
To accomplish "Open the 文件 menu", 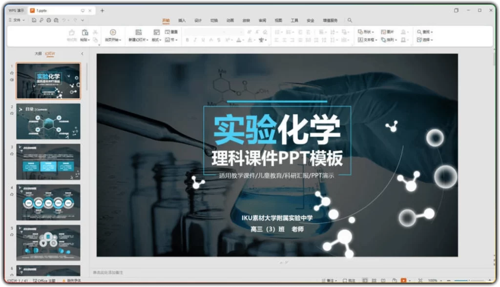I will point(16,20).
